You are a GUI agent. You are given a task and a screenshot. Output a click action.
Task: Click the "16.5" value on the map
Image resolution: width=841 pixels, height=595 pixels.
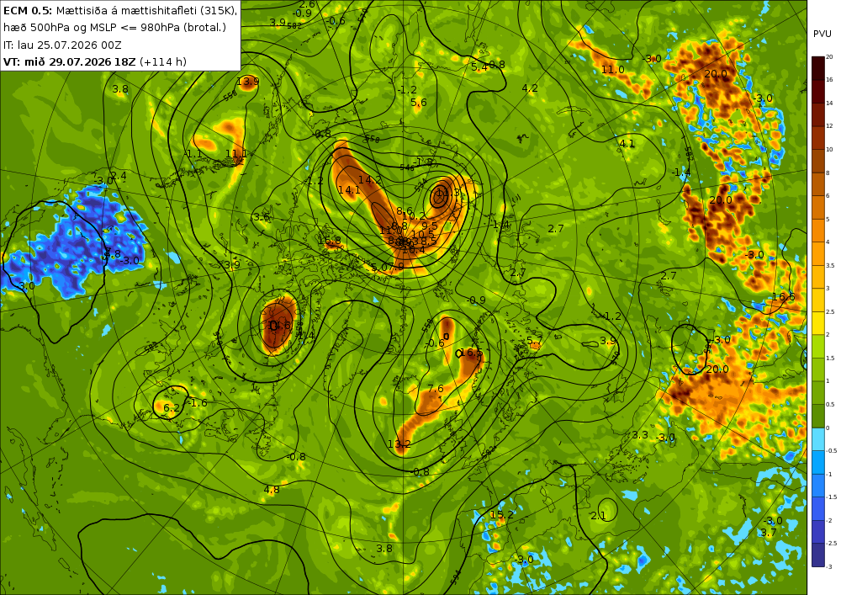472,353
